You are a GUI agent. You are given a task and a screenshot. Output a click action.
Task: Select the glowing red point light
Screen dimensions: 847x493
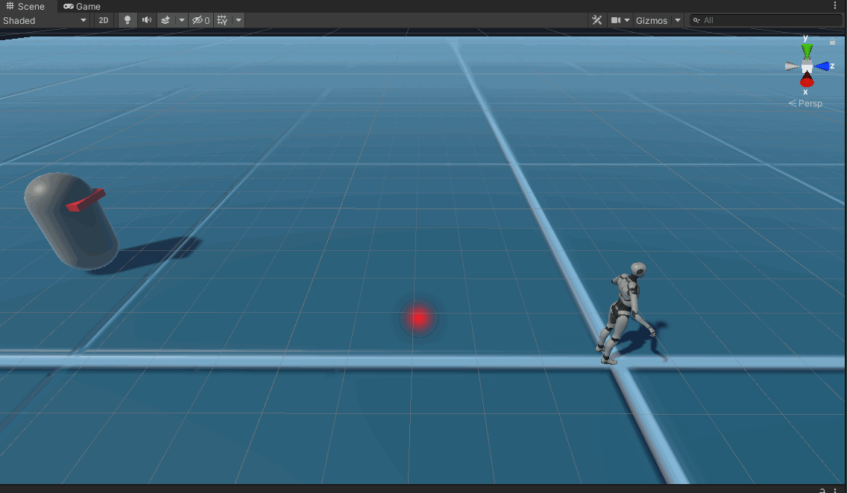(418, 318)
